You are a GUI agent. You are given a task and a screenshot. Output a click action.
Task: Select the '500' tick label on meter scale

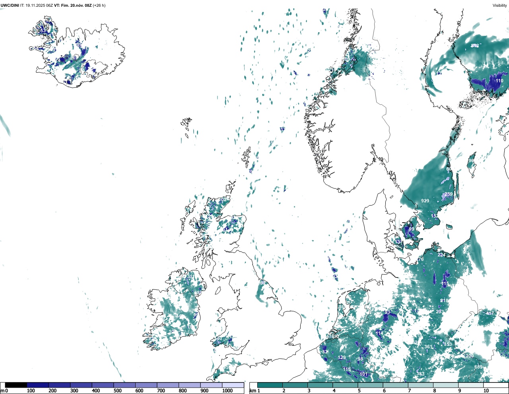point(117,391)
